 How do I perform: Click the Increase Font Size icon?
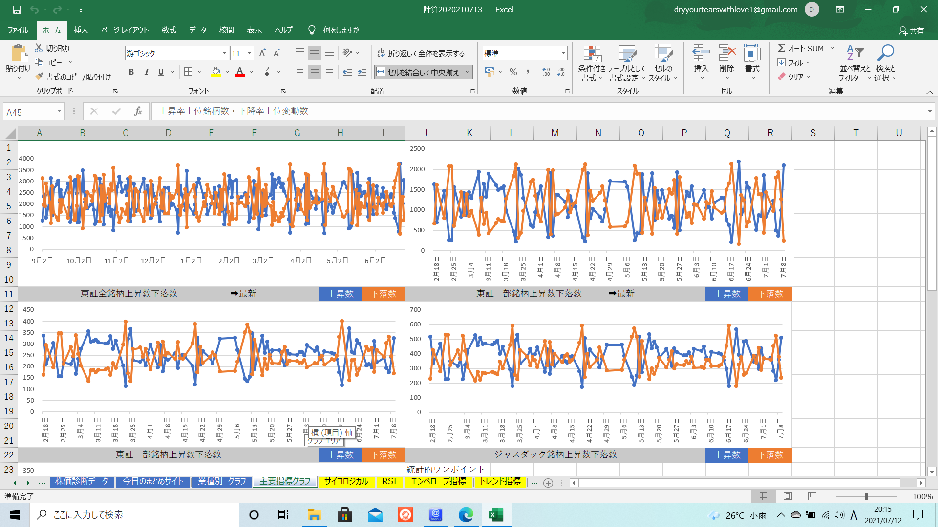click(262, 53)
